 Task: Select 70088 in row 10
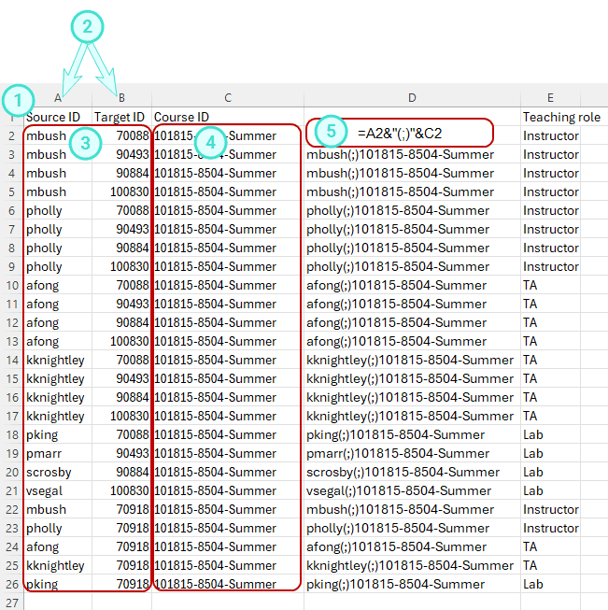121,285
